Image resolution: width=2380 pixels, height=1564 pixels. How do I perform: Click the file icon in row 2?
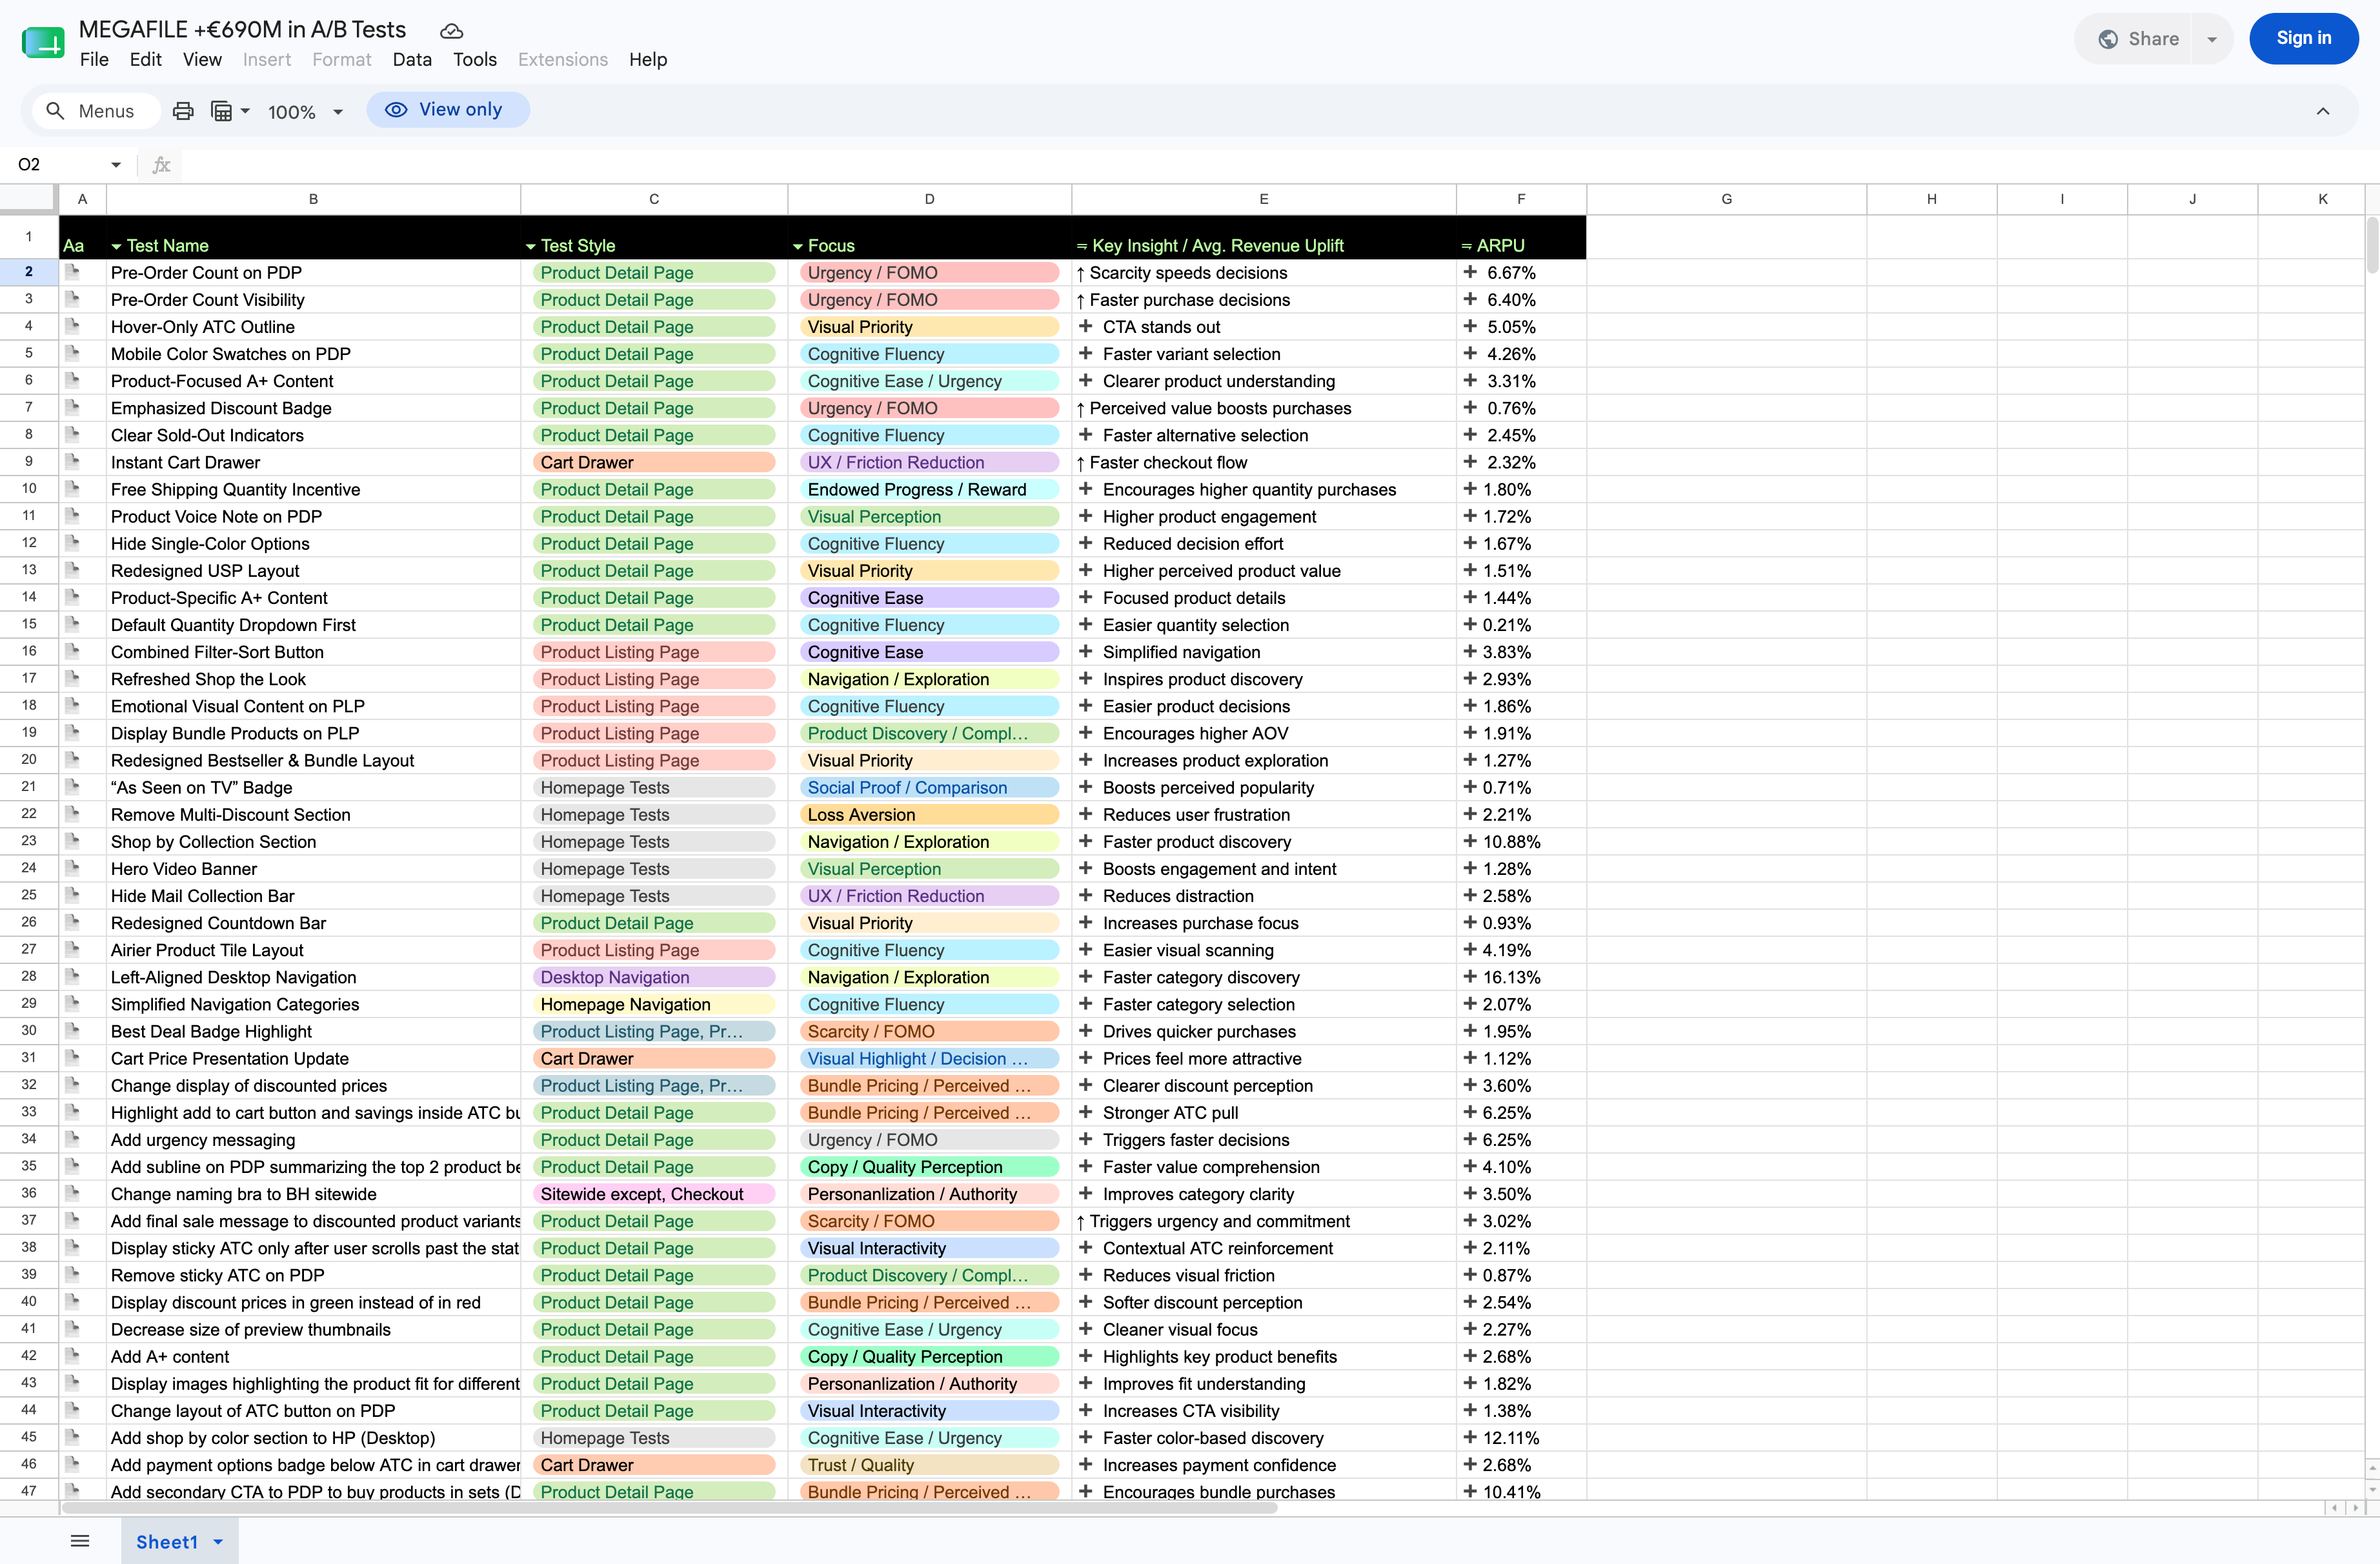(x=72, y=272)
